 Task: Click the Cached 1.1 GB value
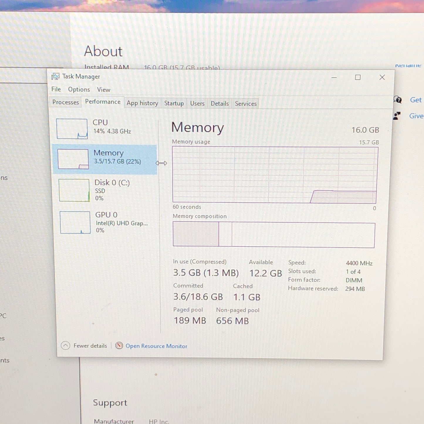(247, 297)
